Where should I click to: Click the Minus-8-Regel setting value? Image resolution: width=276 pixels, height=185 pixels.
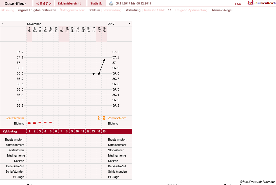tap(222, 10)
